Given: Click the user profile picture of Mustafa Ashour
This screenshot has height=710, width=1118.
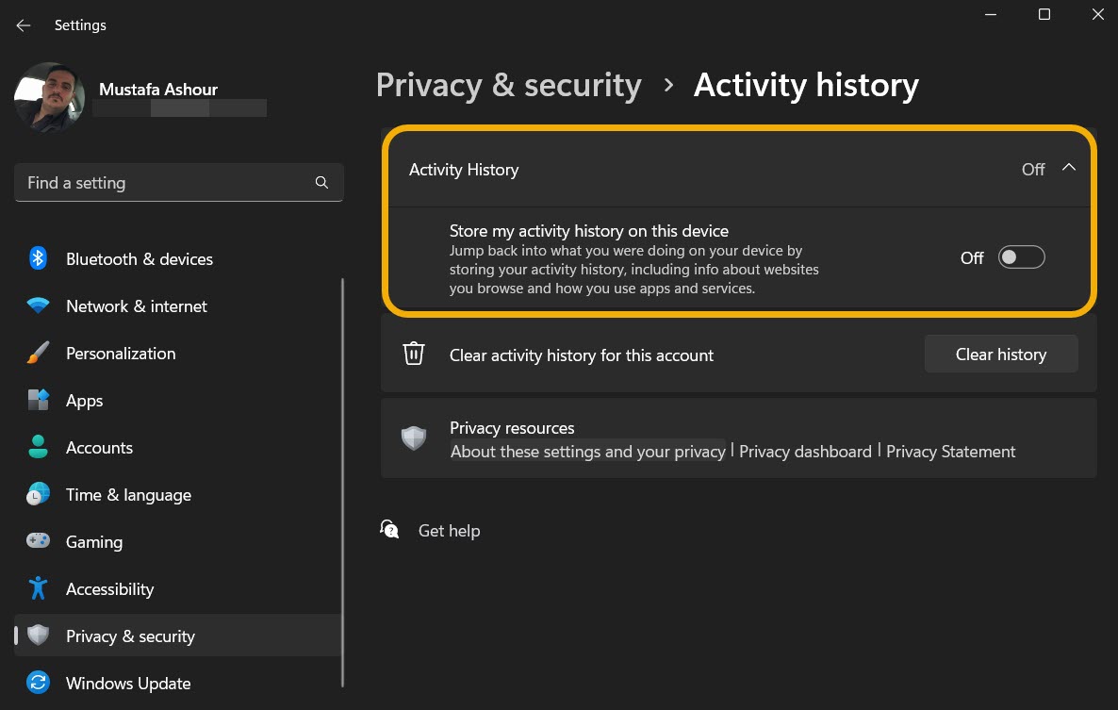Looking at the screenshot, I should pos(48,96).
